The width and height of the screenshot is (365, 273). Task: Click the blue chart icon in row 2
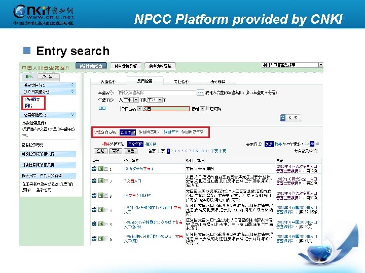pos(94,180)
